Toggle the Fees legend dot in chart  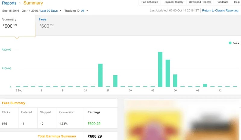pyautogui.click(x=230, y=43)
